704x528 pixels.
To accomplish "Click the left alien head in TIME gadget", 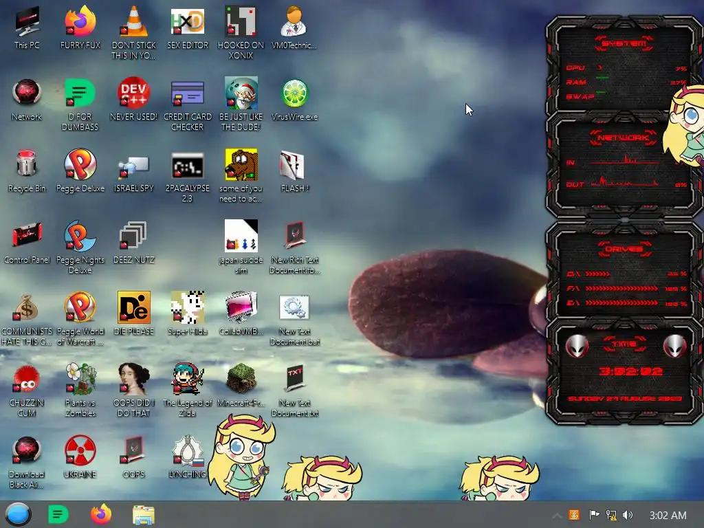I will pos(577,346).
